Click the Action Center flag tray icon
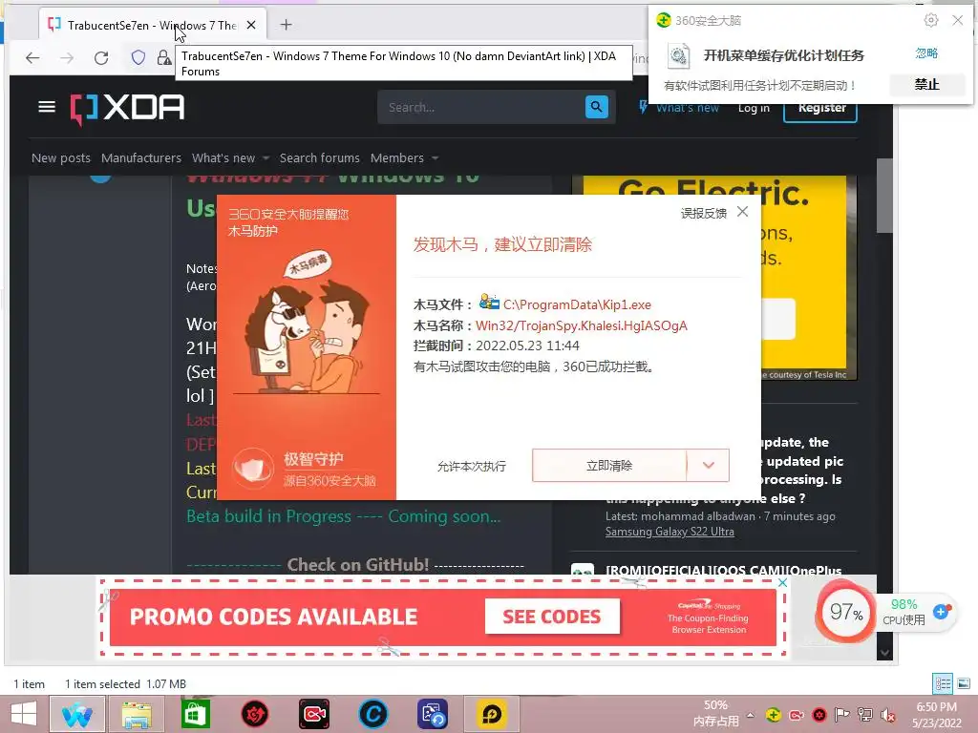The height and width of the screenshot is (733, 978). pos(842,715)
